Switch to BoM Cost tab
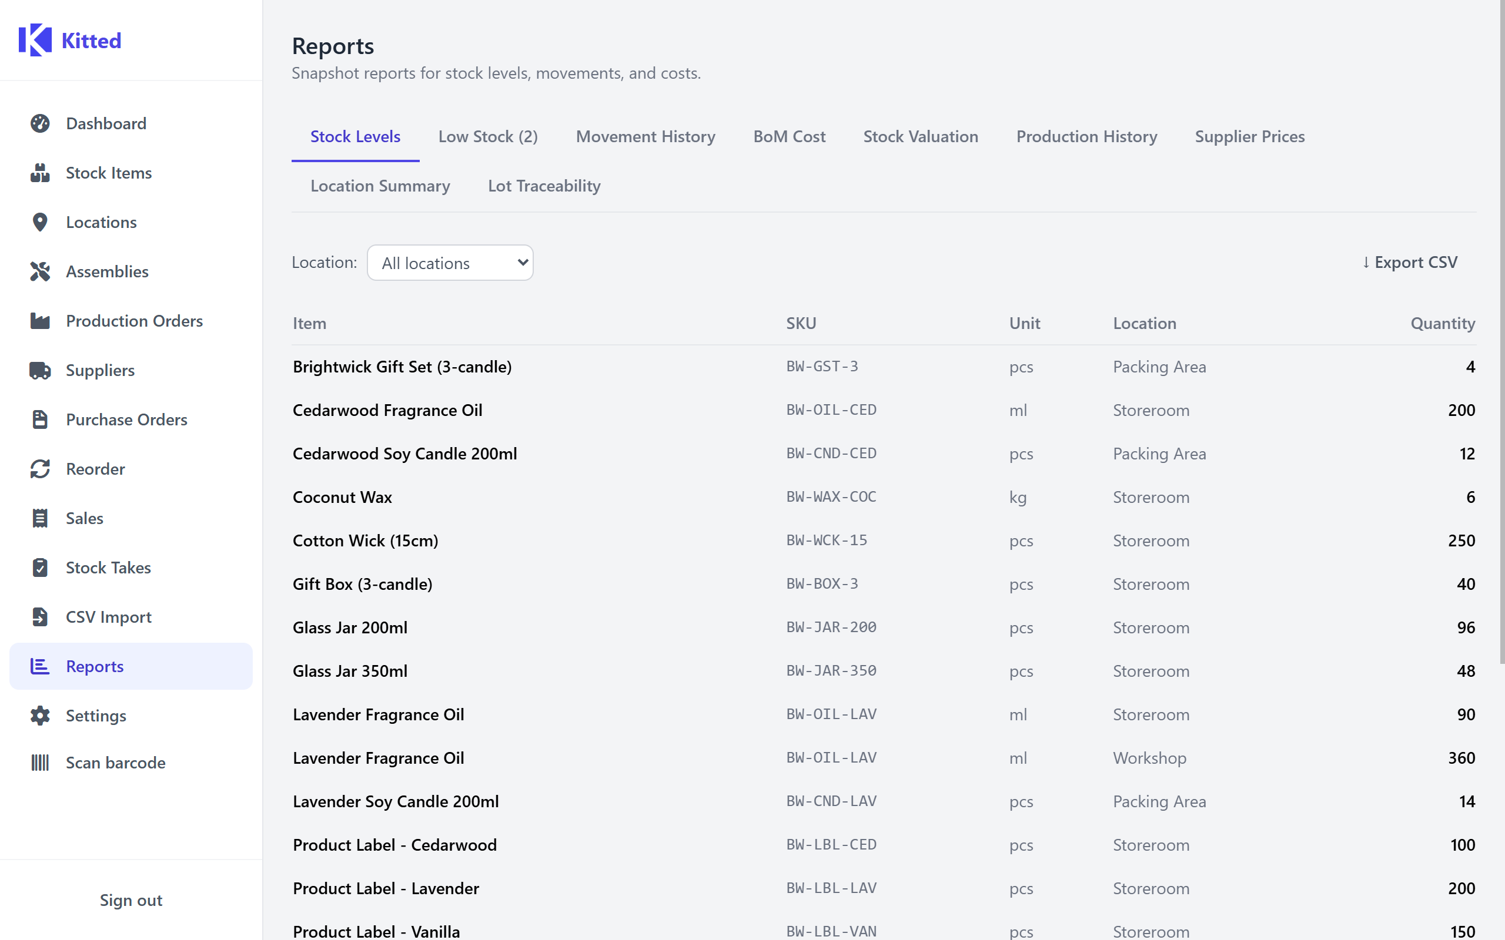This screenshot has height=940, width=1505. pyautogui.click(x=789, y=137)
